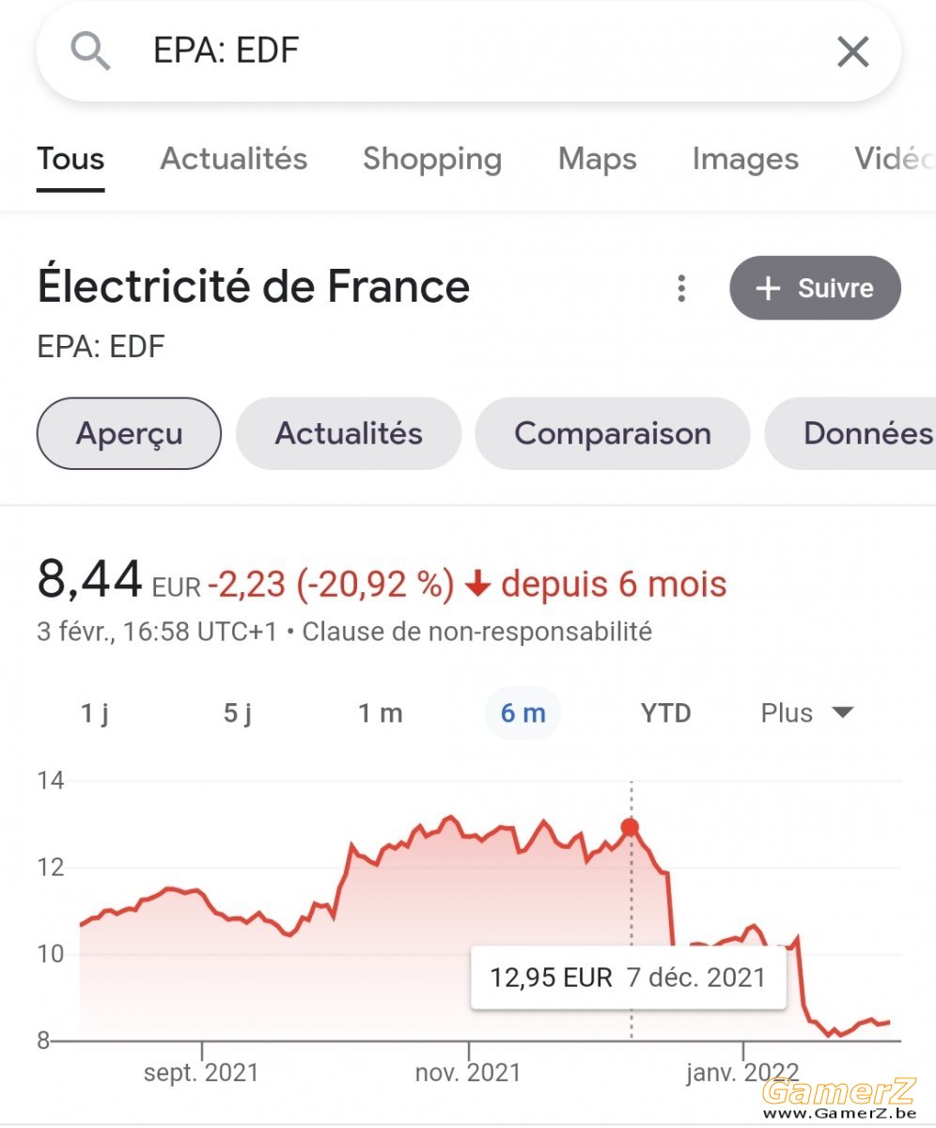936x1128 pixels.
Task: Click the magnifying glass search icon
Action: [x=90, y=51]
